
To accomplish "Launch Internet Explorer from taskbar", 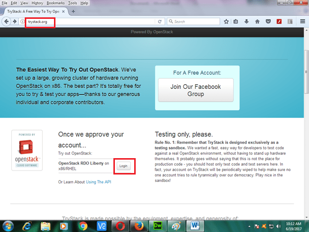I will pos(27,226).
